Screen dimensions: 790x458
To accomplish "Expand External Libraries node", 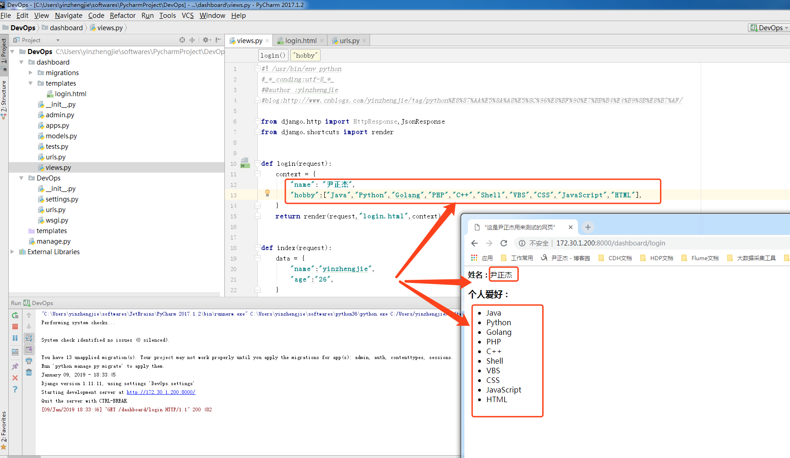I will point(12,252).
